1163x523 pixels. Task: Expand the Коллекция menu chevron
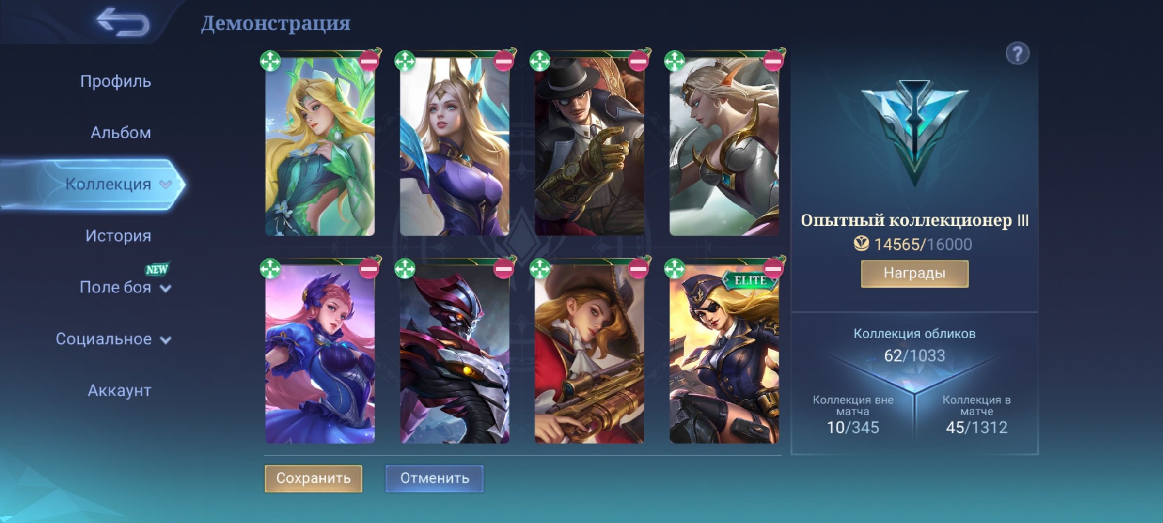pyautogui.click(x=166, y=184)
